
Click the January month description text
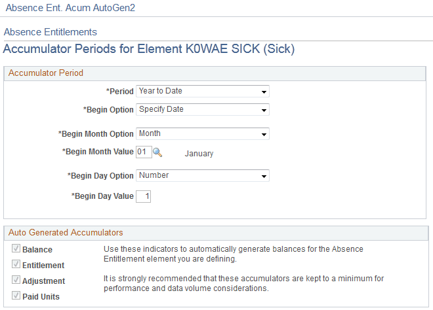(x=199, y=154)
